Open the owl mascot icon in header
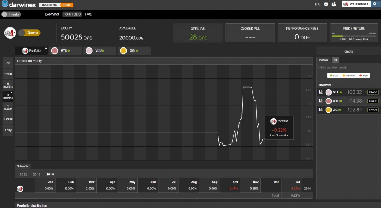The height and width of the screenshot is (208, 381). [326, 4]
